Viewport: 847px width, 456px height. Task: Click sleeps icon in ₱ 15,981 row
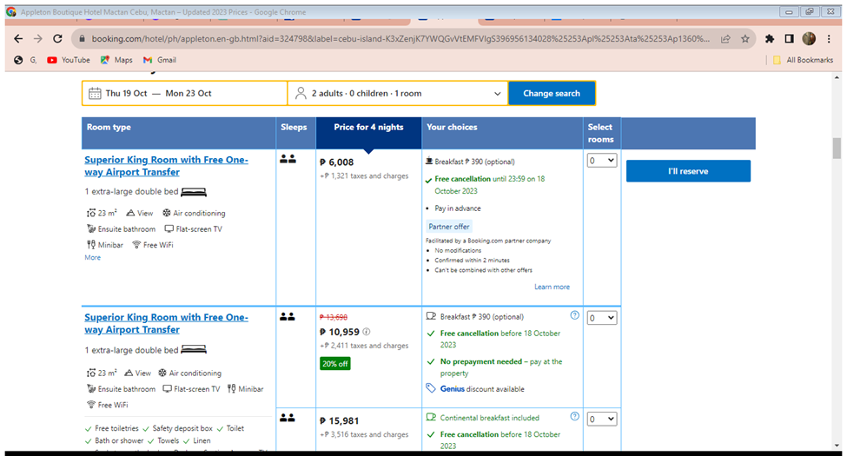coord(288,418)
